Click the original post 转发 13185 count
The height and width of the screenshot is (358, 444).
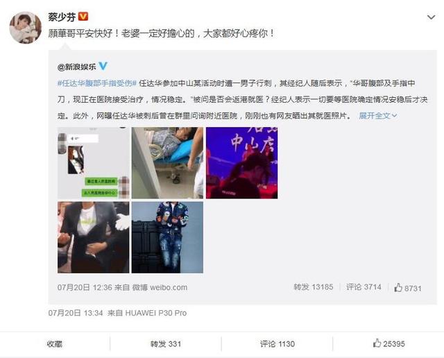[x=313, y=287]
